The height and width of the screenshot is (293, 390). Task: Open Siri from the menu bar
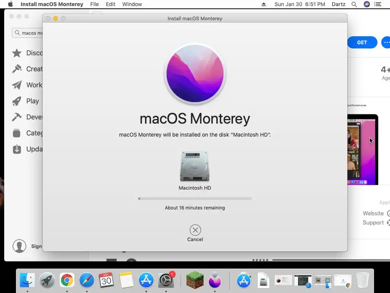[367, 4]
